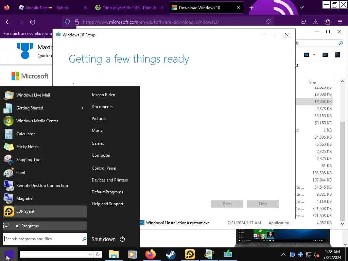Click the network tray icon

click(309, 255)
